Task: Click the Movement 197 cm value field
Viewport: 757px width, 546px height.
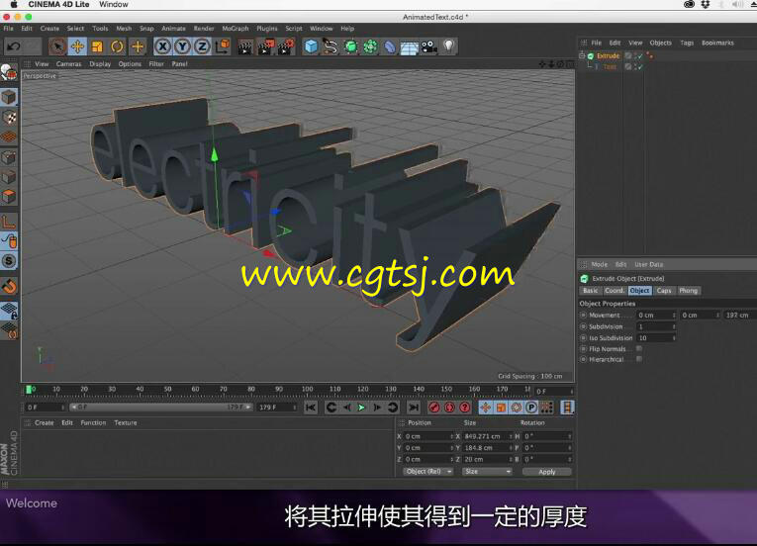Action: pyautogui.click(x=739, y=316)
